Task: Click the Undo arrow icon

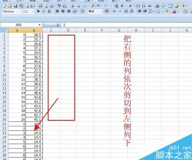Action: click(x=98, y=6)
